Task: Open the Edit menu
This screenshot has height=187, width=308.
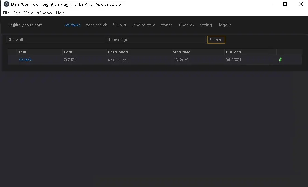Action: point(17,13)
